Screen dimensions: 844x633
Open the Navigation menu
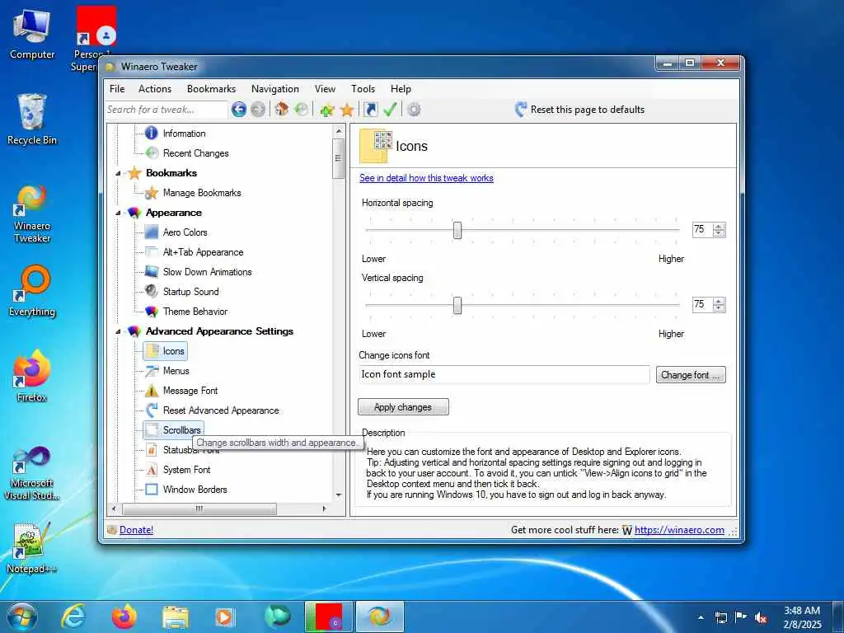click(x=274, y=89)
